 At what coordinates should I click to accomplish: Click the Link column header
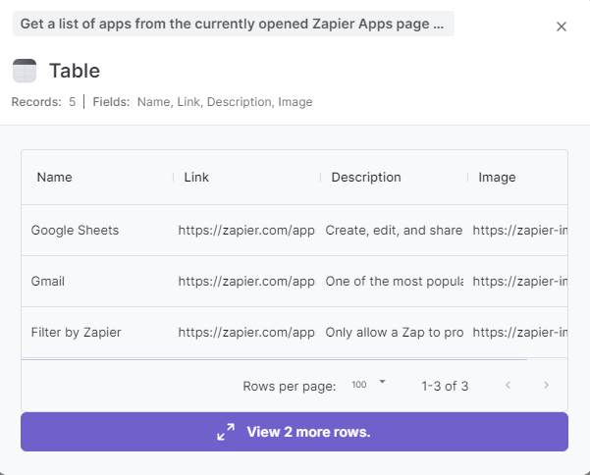click(196, 177)
